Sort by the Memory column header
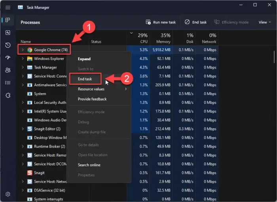This screenshot has height=202, width=277. click(x=161, y=38)
